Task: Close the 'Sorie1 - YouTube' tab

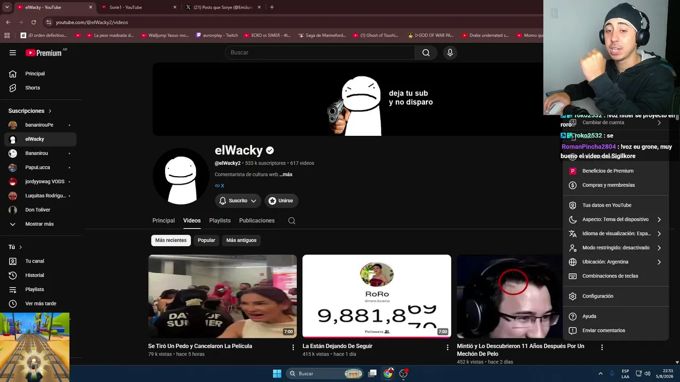Action: point(175,7)
